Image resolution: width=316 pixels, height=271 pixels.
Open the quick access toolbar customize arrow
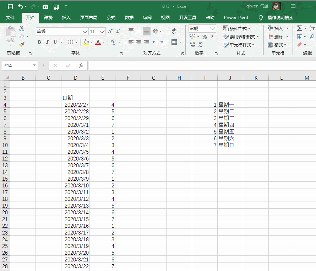66,7
